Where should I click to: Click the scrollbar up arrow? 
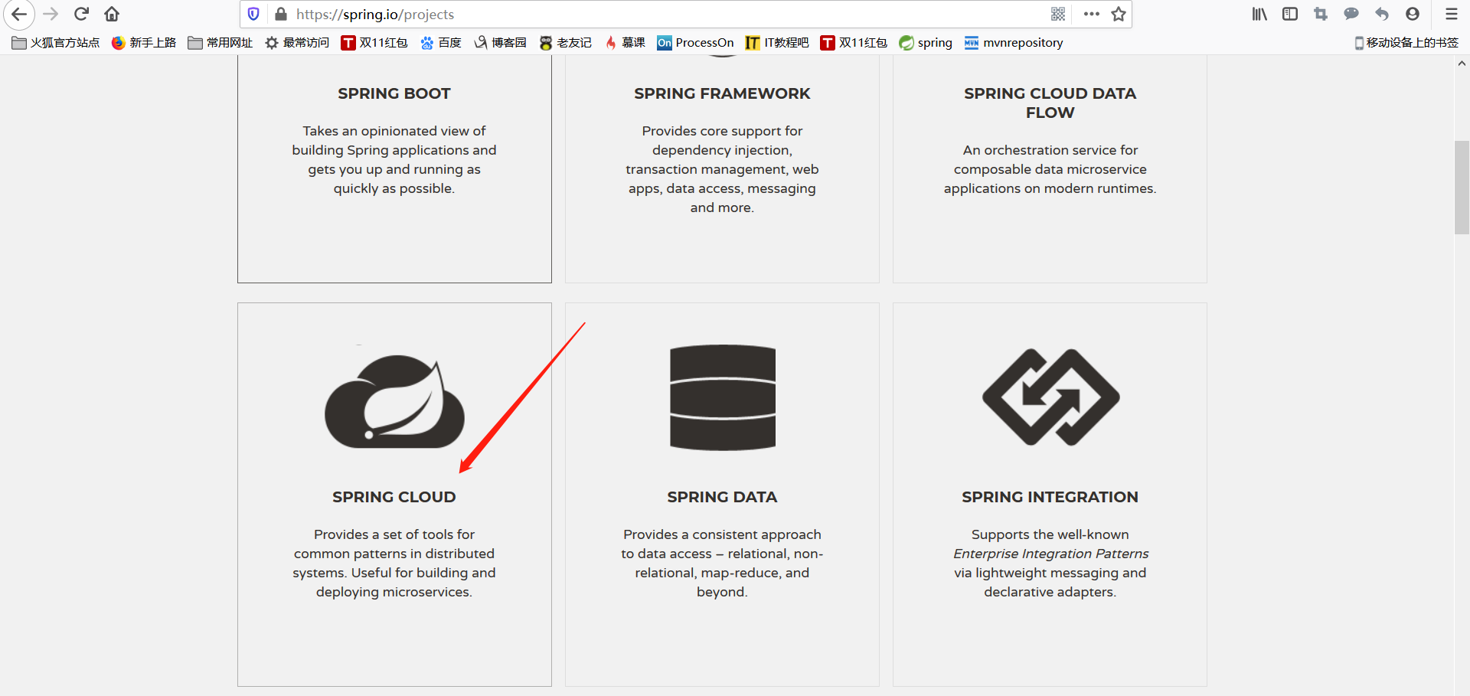tap(1462, 64)
